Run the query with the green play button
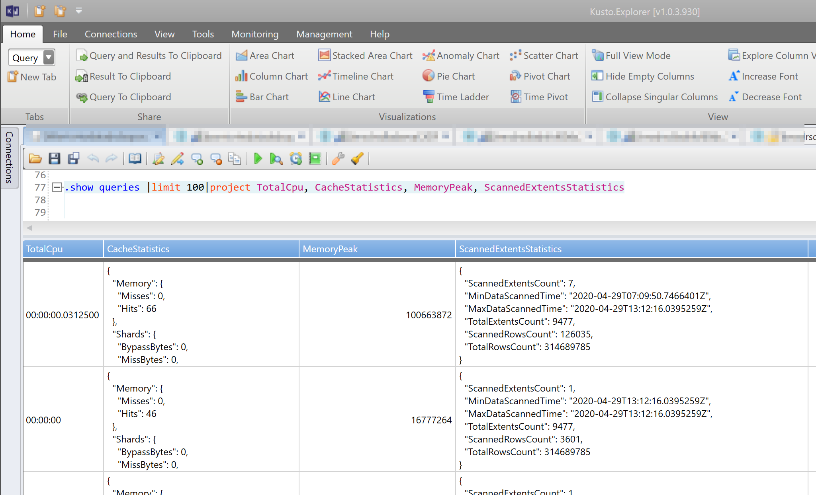816x495 pixels. 258,159
